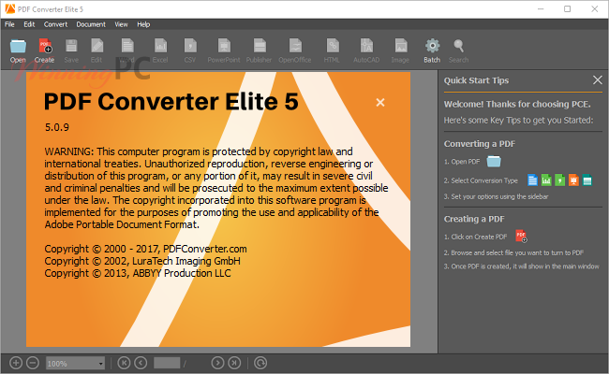Click the 'Quick Start Tips' title

(x=476, y=80)
